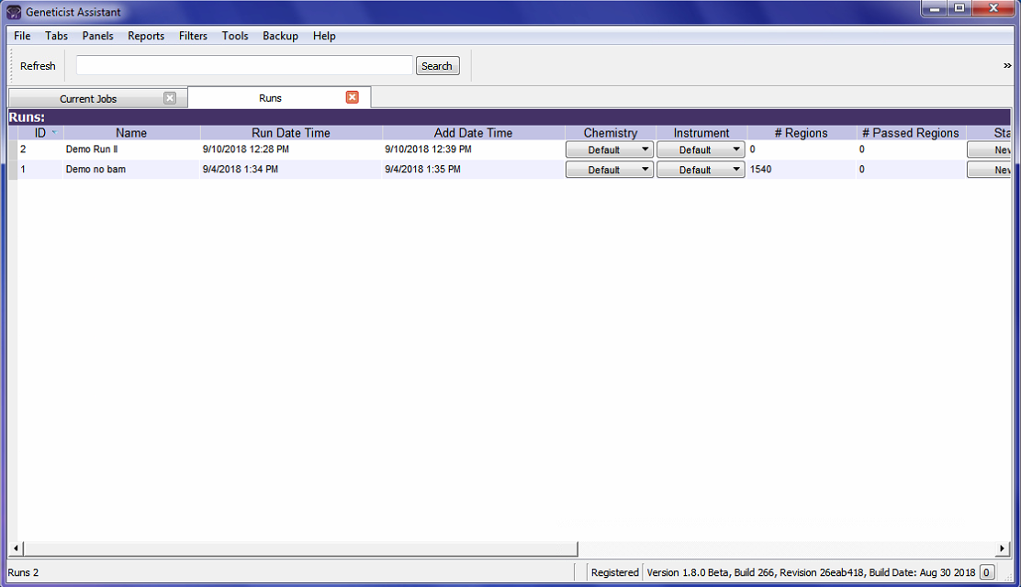Click the ID column sort arrow
This screenshot has width=1021, height=587.
[54, 132]
